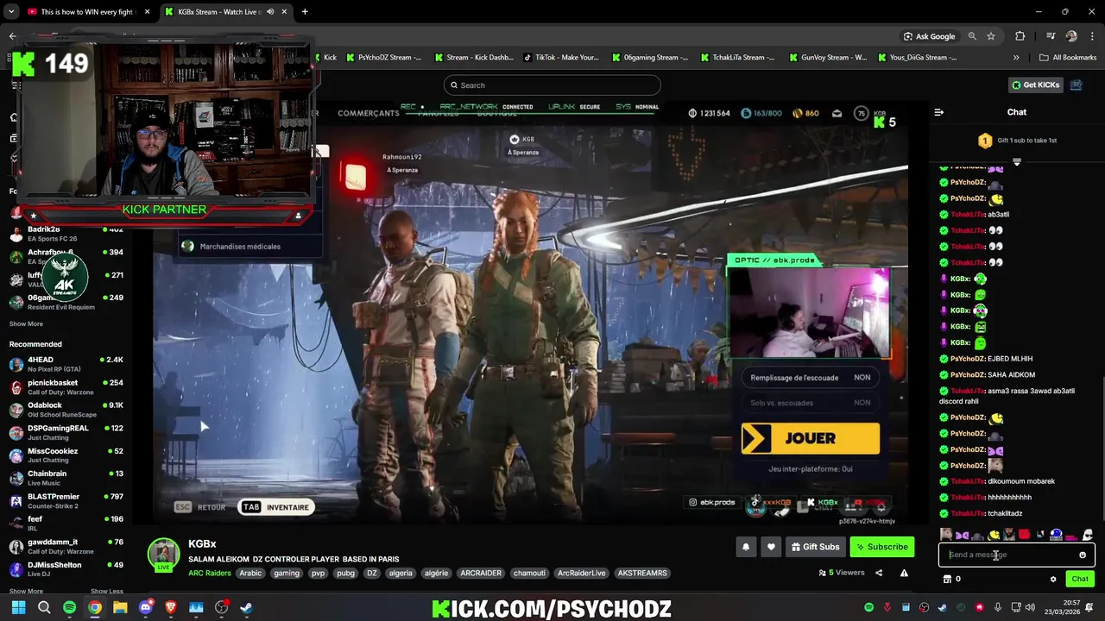Screen dimensions: 1105x621
Task: Click the Arabic language tag
Action: click(250, 574)
